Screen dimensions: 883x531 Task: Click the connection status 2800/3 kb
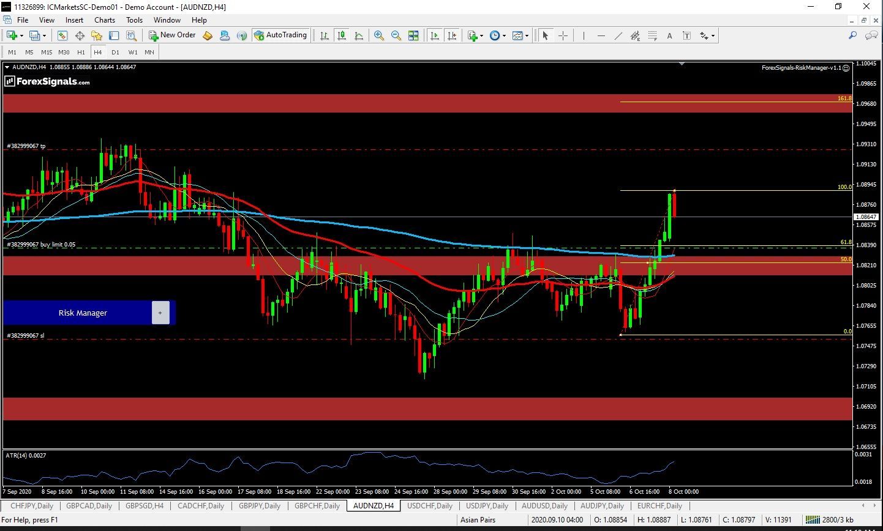tap(830, 520)
